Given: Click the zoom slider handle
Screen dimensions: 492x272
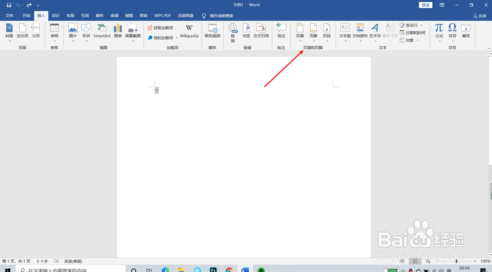Looking at the screenshot, I should [x=456, y=261].
